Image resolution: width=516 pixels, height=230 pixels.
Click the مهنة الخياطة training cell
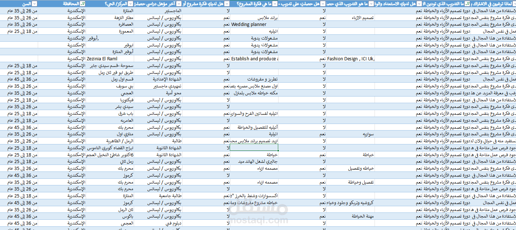coord(351,216)
